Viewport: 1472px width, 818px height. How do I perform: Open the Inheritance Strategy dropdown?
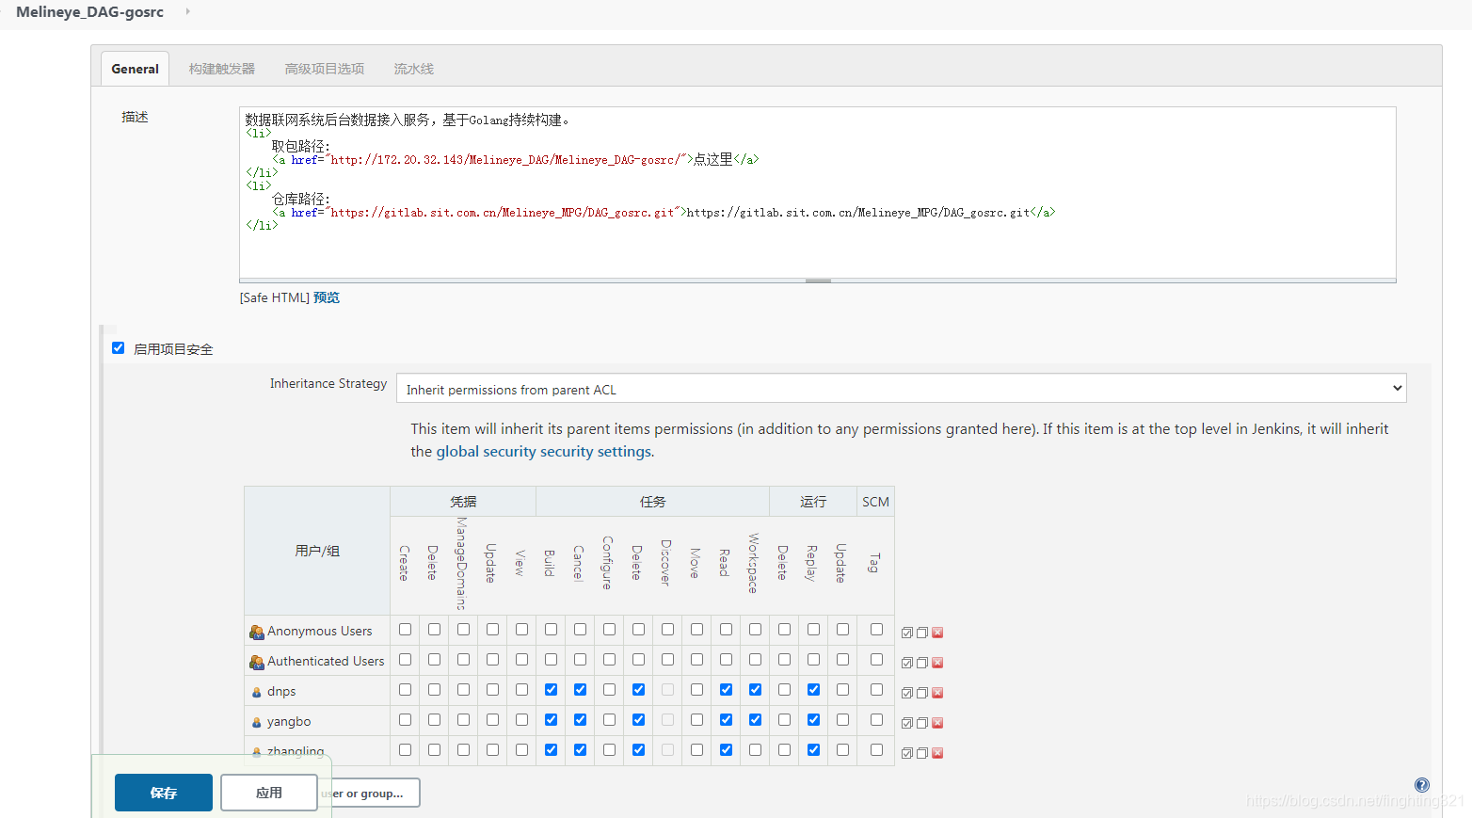[901, 389]
